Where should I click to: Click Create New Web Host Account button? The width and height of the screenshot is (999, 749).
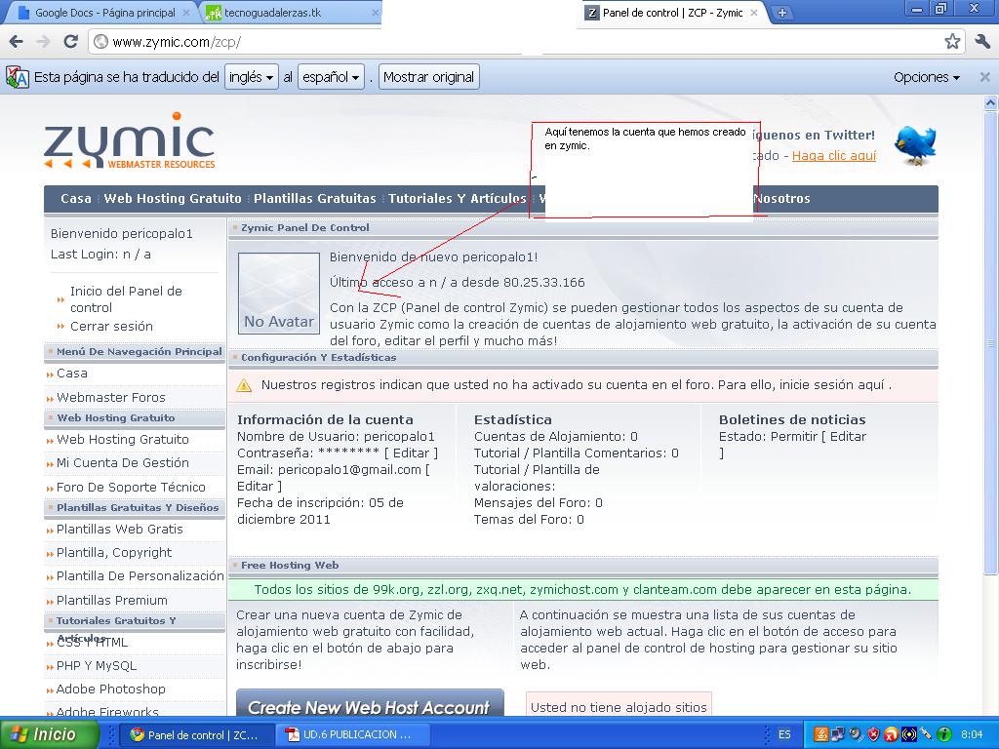pyautogui.click(x=370, y=704)
